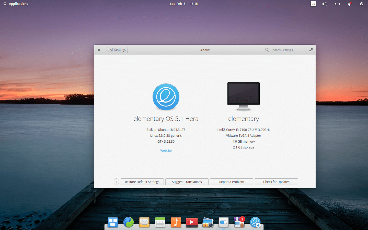The image size is (368, 230).
Task: Open the Website link
Action: 166,151
